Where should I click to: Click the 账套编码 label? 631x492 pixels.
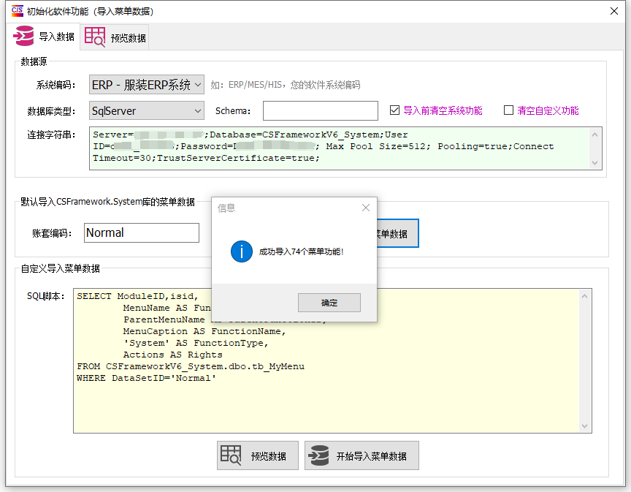point(52,233)
